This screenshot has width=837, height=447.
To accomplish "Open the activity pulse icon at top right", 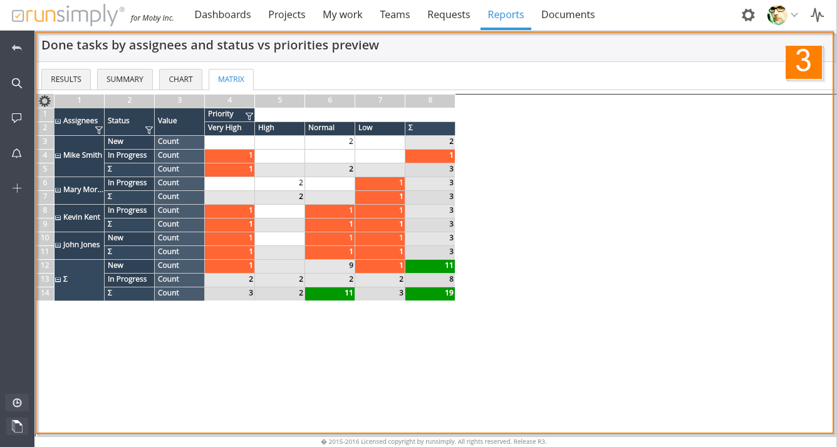I will 817,15.
